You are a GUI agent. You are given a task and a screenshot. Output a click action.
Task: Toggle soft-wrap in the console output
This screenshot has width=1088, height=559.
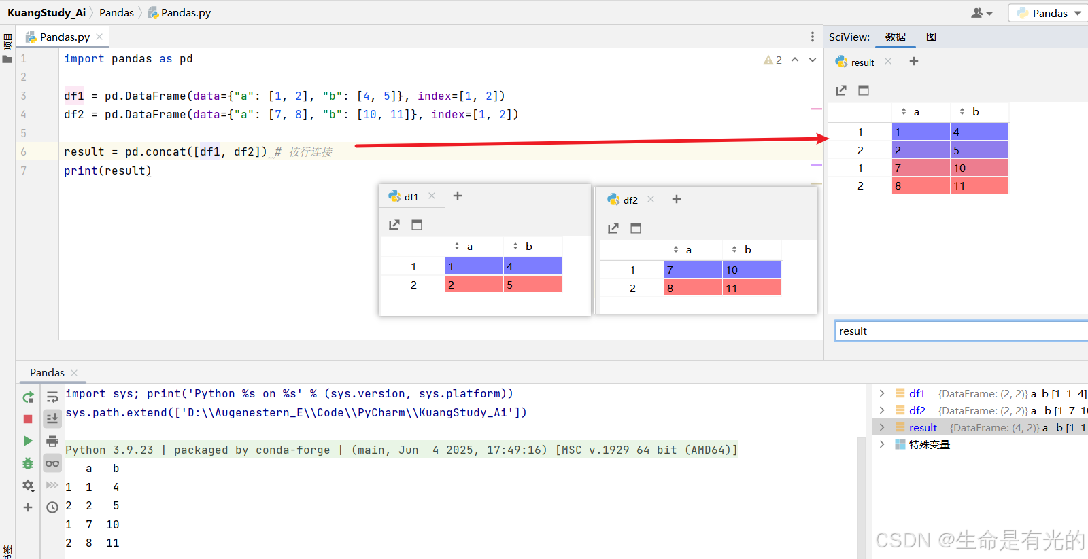coord(52,397)
